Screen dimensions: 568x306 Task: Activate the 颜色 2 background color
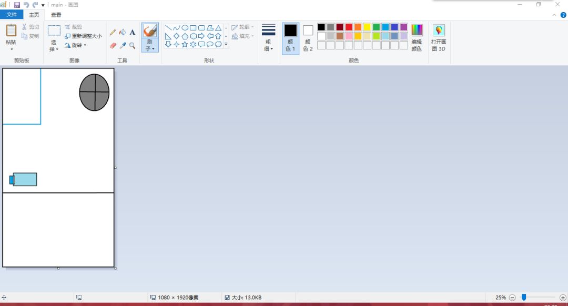tap(308, 38)
